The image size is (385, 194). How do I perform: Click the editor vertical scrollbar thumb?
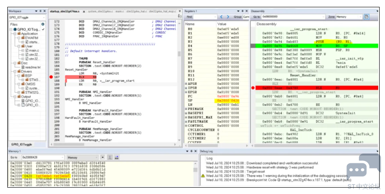tap(179, 54)
